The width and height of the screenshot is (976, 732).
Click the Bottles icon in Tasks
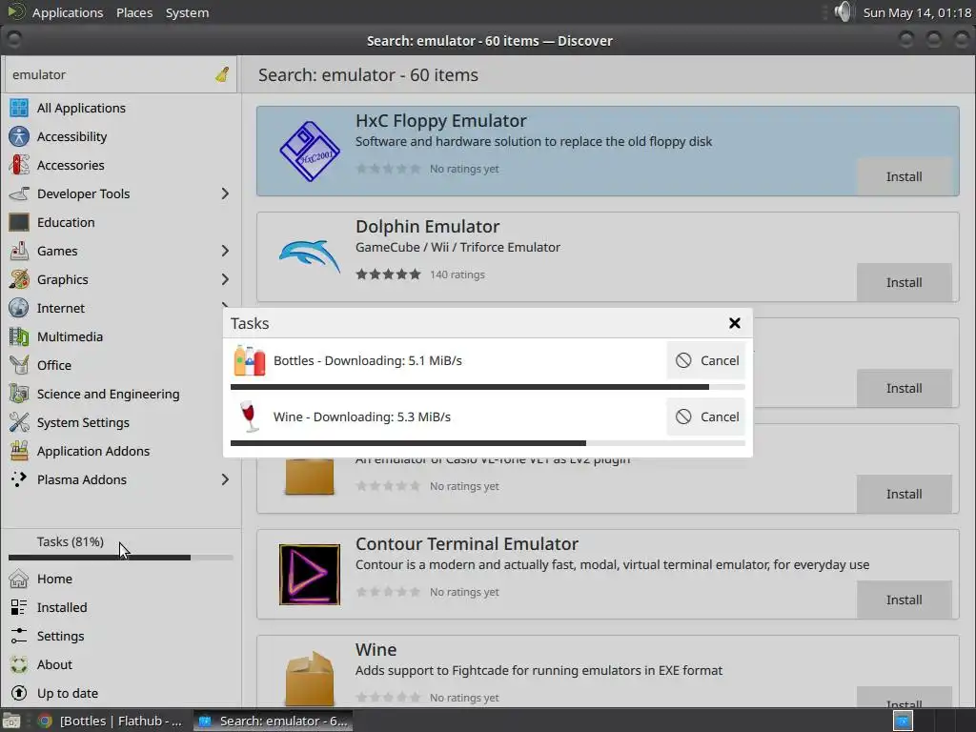click(x=250, y=360)
